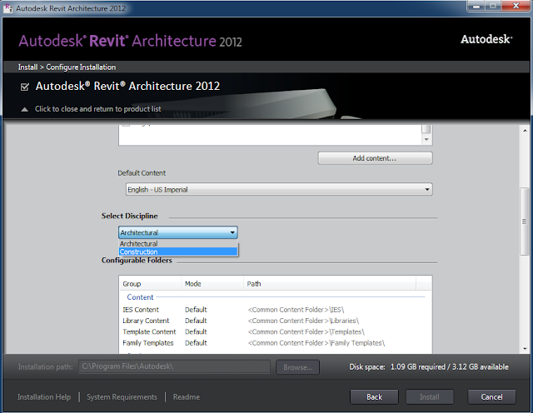Open the Select Discipline Architectural combo box

pos(177,232)
